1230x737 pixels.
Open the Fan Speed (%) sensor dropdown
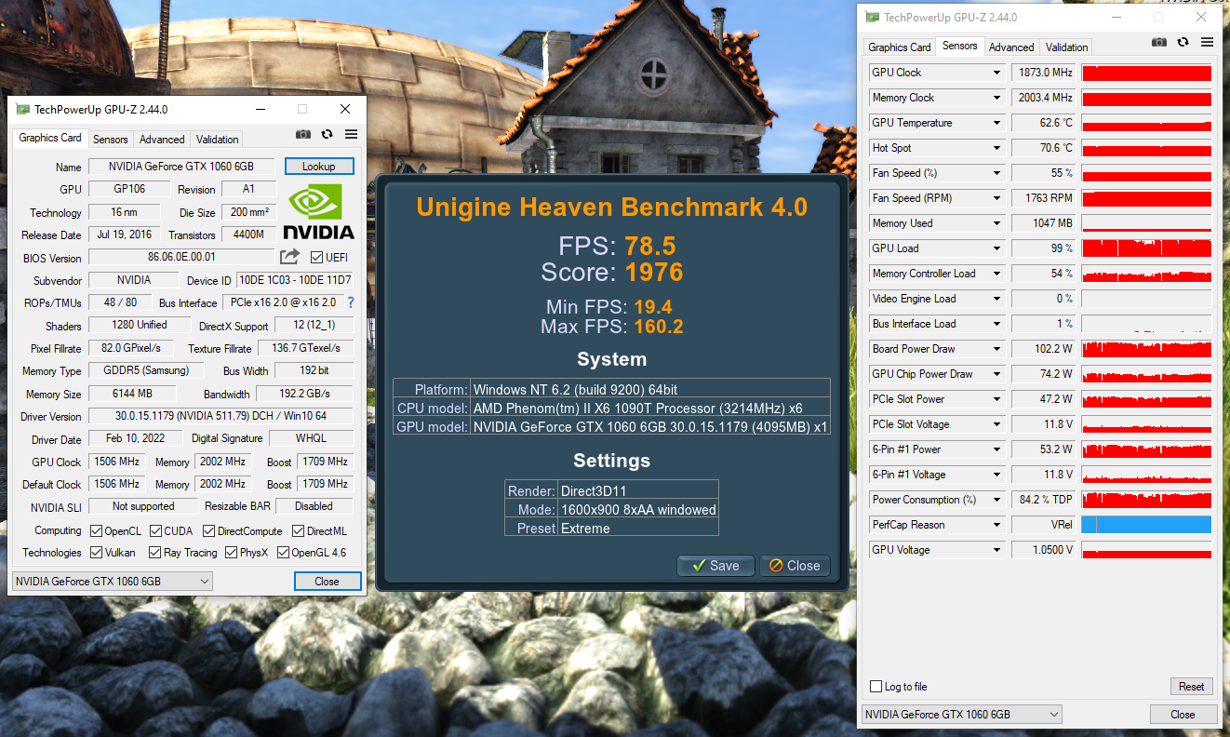point(996,173)
